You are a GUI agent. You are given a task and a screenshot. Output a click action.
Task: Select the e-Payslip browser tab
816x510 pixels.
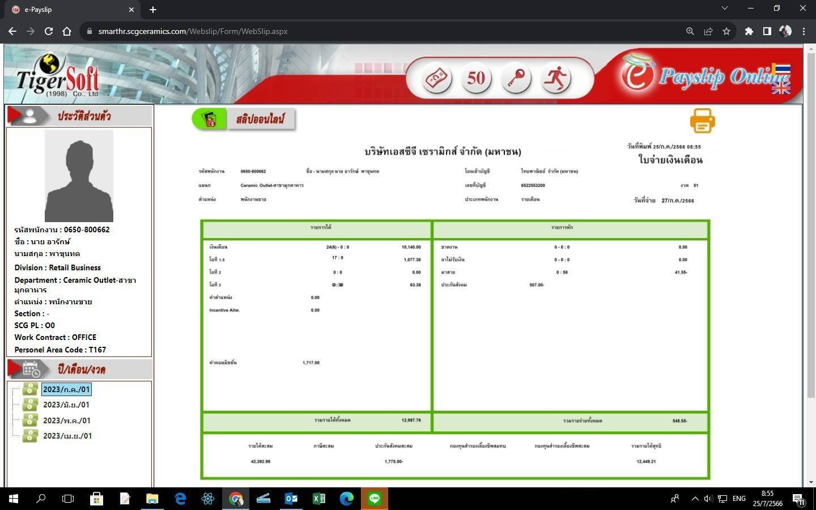tap(73, 10)
